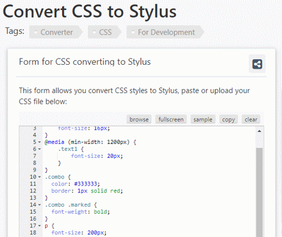The image size is (282, 237).
Task: Fold the .combo .marked block at line 14
Action: [39, 205]
